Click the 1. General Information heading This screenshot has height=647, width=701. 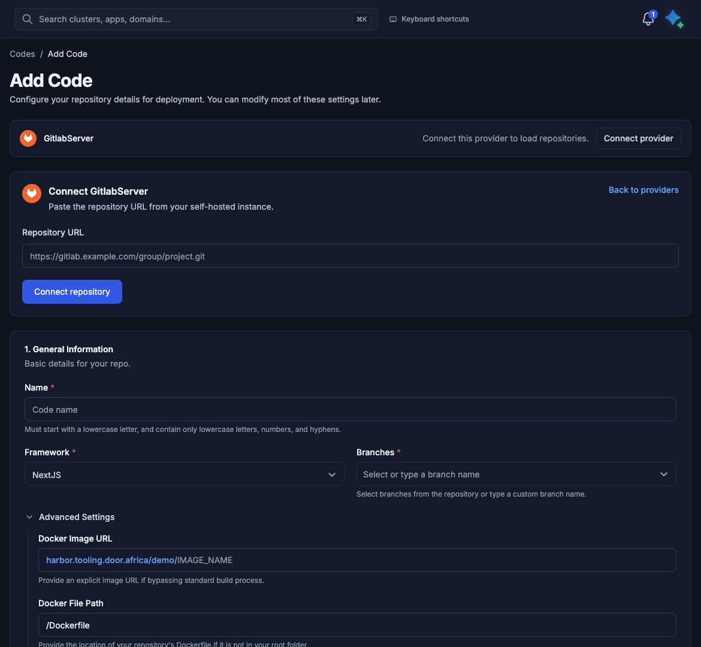coord(69,349)
